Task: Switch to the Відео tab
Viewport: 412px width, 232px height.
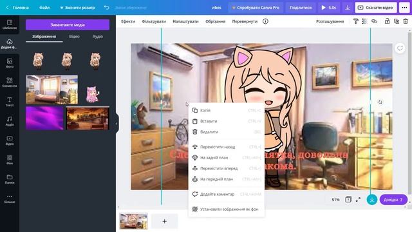Action: (x=75, y=37)
